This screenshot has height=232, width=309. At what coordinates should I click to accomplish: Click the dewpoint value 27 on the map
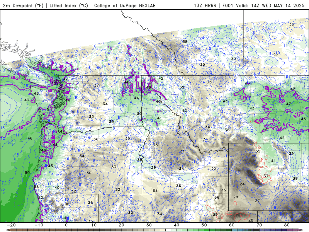(257, 201)
